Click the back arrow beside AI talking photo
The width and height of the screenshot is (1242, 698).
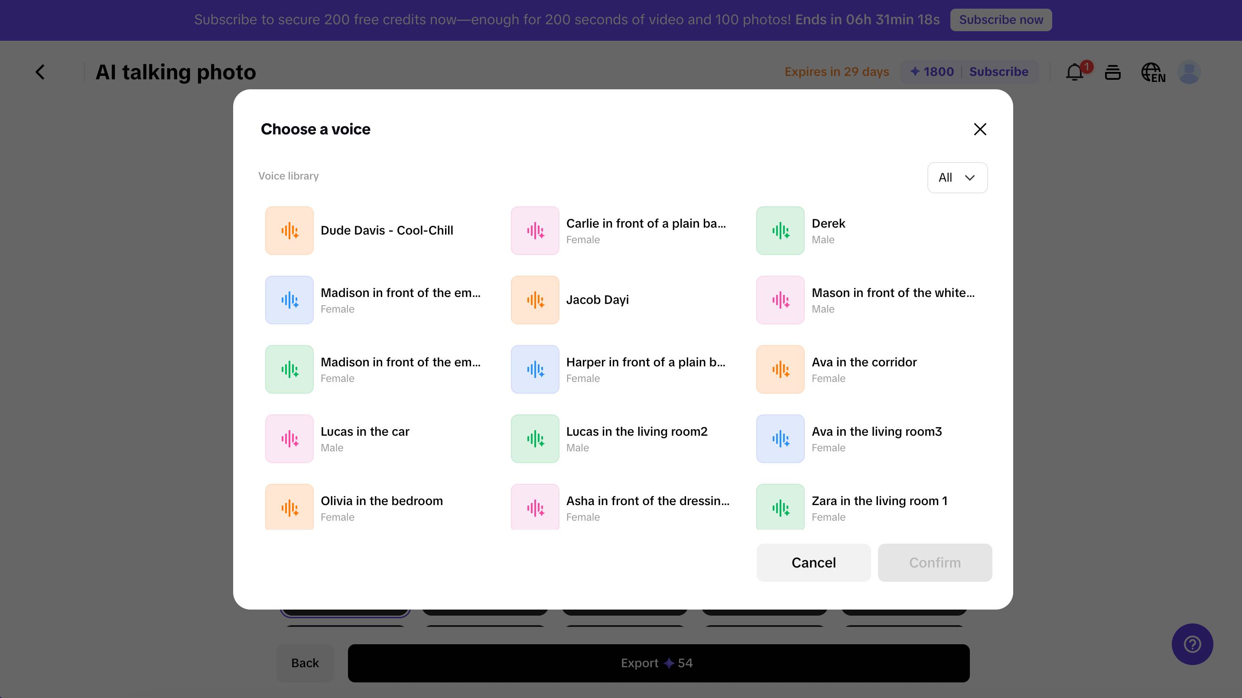[x=39, y=72]
